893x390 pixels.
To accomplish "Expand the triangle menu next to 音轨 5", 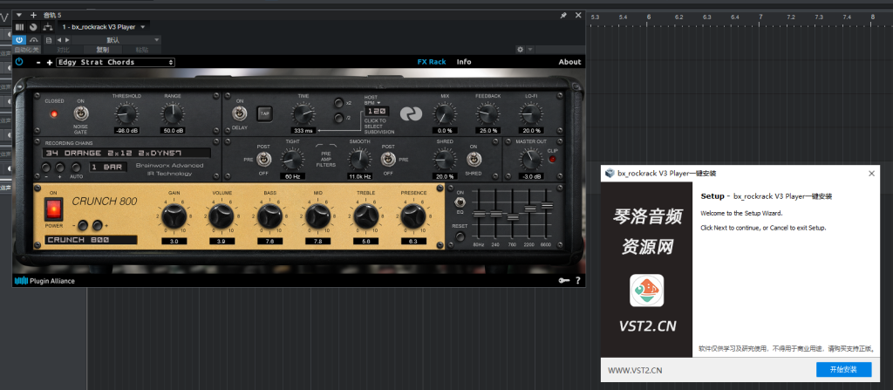I will [19, 15].
